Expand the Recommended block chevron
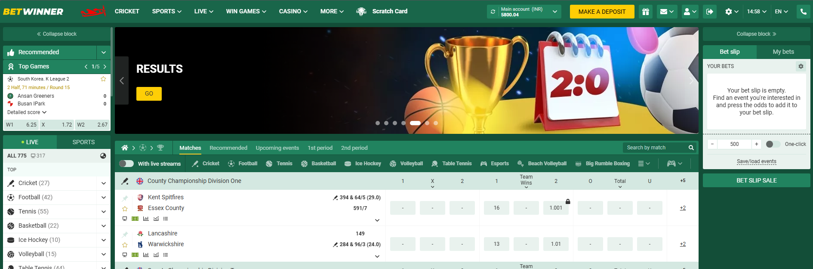Viewport: 813px width, 269px height. pos(103,52)
